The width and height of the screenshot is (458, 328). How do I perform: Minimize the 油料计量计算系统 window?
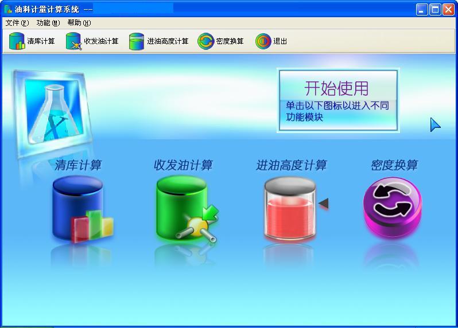pyautogui.click(x=421, y=10)
